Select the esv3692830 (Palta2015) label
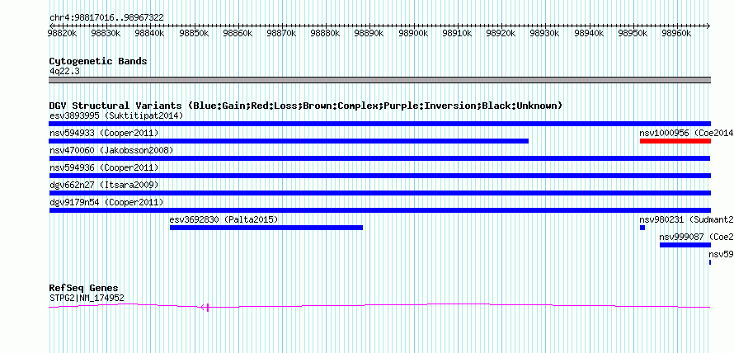This screenshot has height=353, width=734. coord(223,219)
